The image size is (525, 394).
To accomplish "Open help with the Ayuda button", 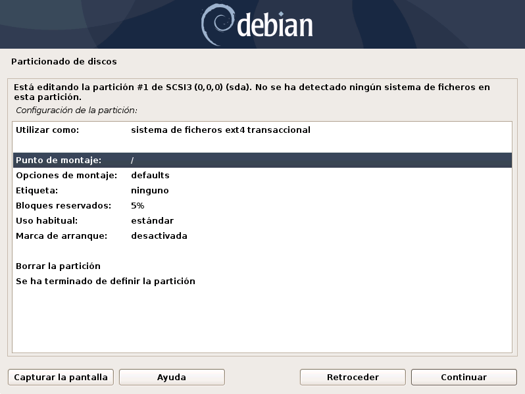I will coord(172,377).
